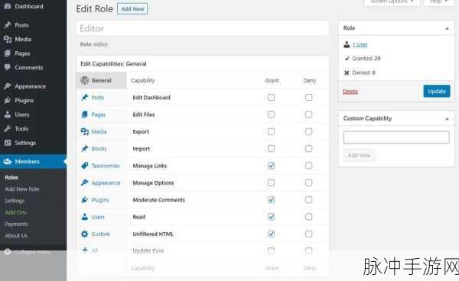The width and height of the screenshot is (459, 281).
Task: Collapse the Custom Capability meta box
Action: 447,118
